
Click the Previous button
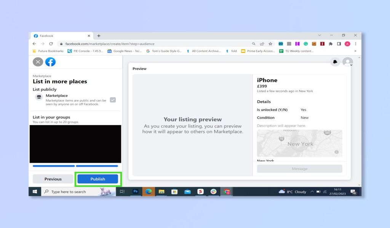(53, 179)
